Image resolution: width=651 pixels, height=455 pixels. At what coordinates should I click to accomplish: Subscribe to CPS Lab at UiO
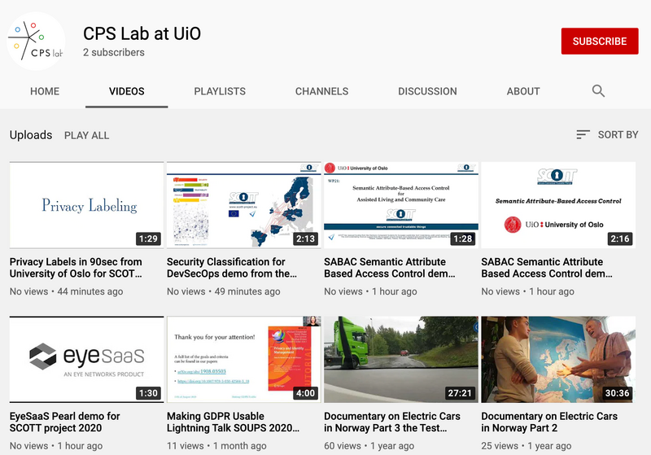click(x=600, y=41)
